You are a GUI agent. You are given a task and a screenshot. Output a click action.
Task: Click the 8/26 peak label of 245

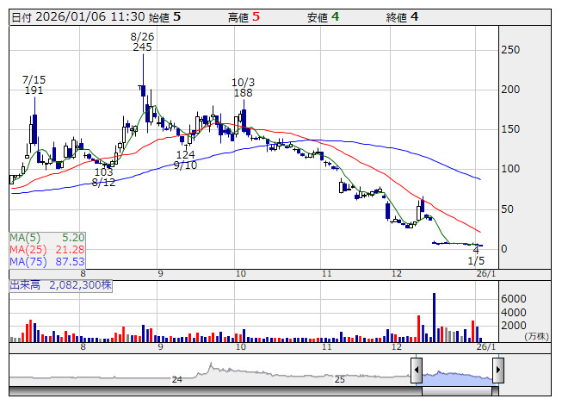click(x=142, y=42)
